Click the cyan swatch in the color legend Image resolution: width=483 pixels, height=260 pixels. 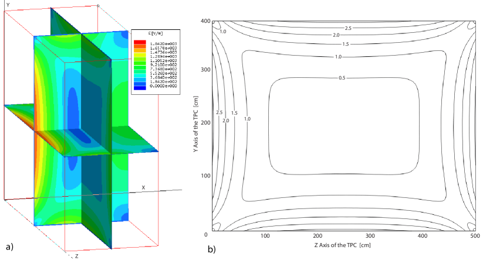click(x=140, y=76)
